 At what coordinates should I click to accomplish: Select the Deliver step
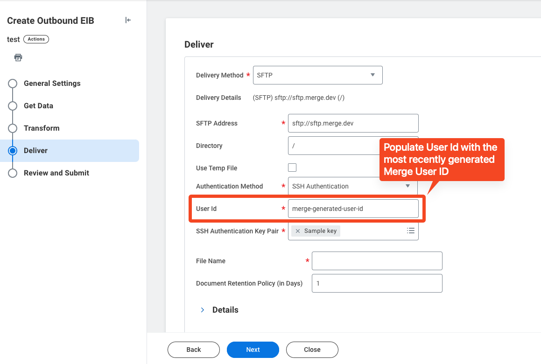35,151
